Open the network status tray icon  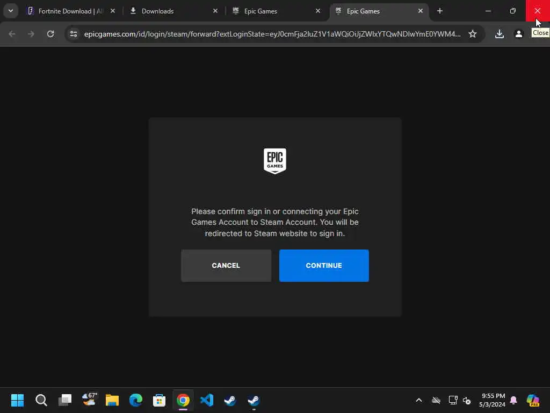pos(453,400)
